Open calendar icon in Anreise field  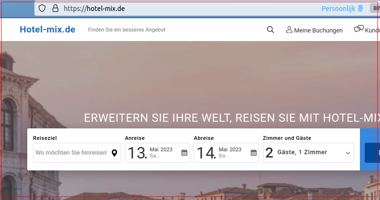click(185, 153)
